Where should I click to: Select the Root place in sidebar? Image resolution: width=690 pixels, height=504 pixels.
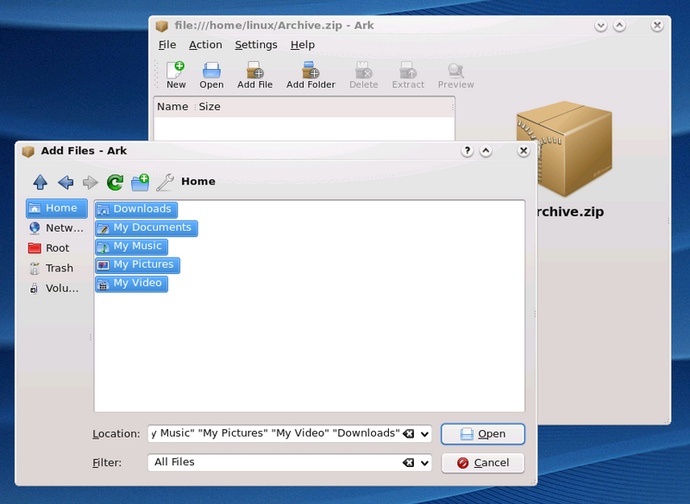tap(57, 248)
